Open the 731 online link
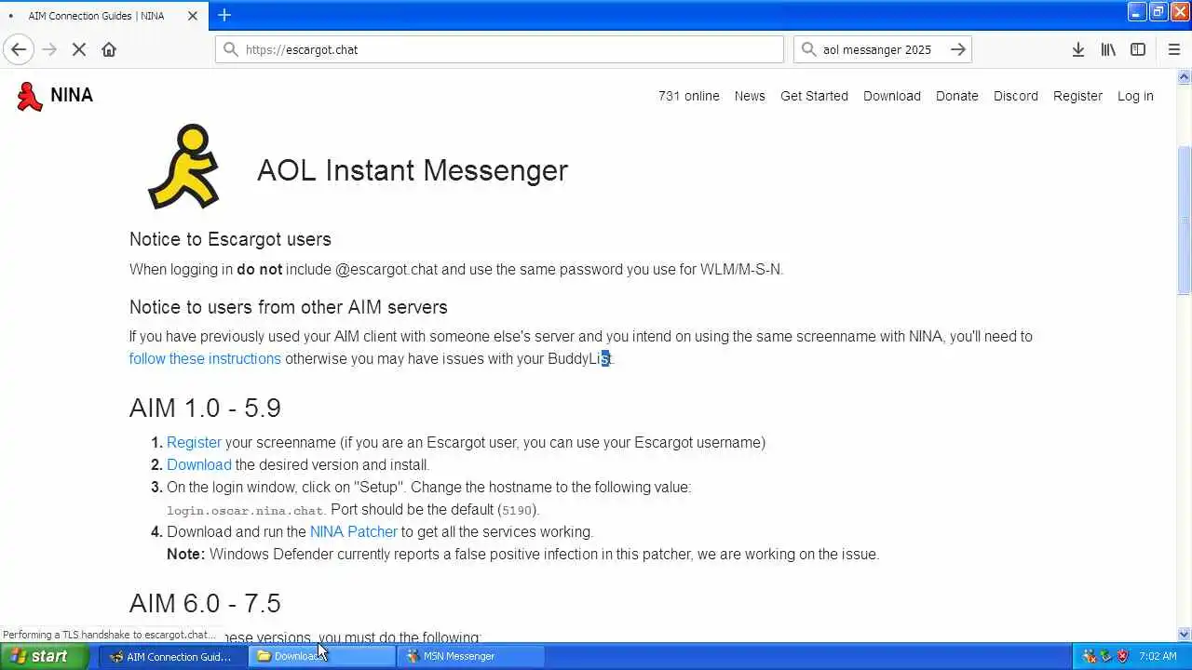This screenshot has width=1192, height=670. click(689, 96)
